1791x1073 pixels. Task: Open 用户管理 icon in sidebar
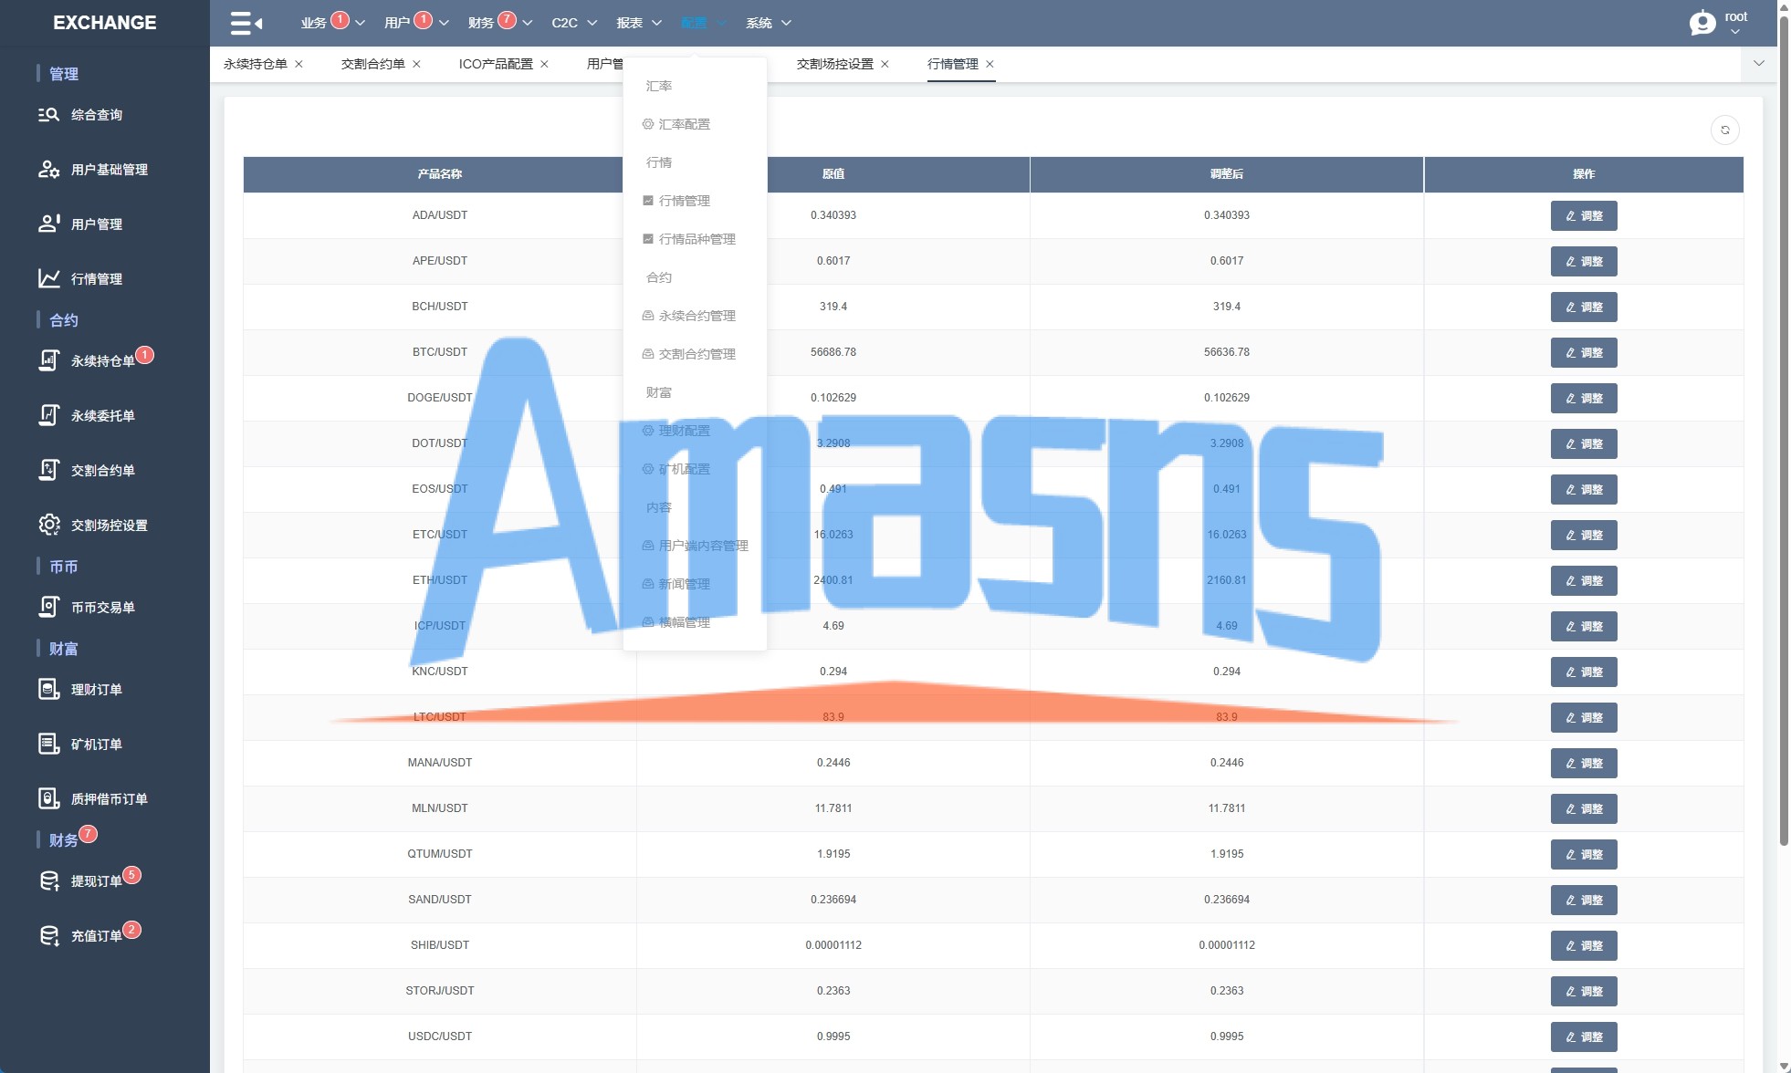(48, 224)
